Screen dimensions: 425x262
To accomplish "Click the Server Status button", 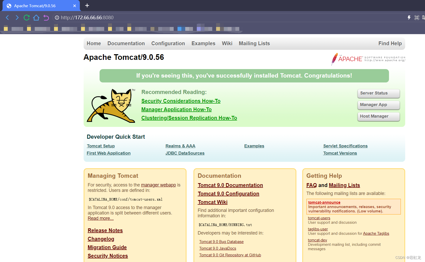I will (x=378, y=93).
